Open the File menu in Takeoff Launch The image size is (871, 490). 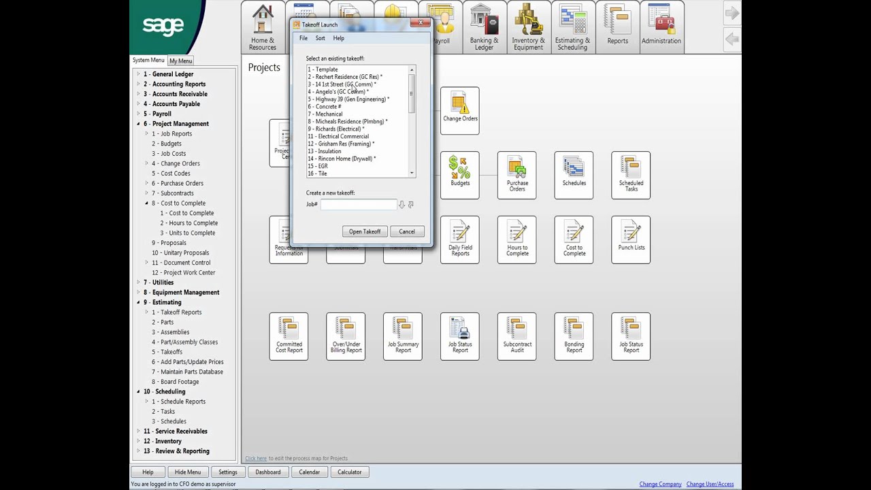tap(303, 38)
